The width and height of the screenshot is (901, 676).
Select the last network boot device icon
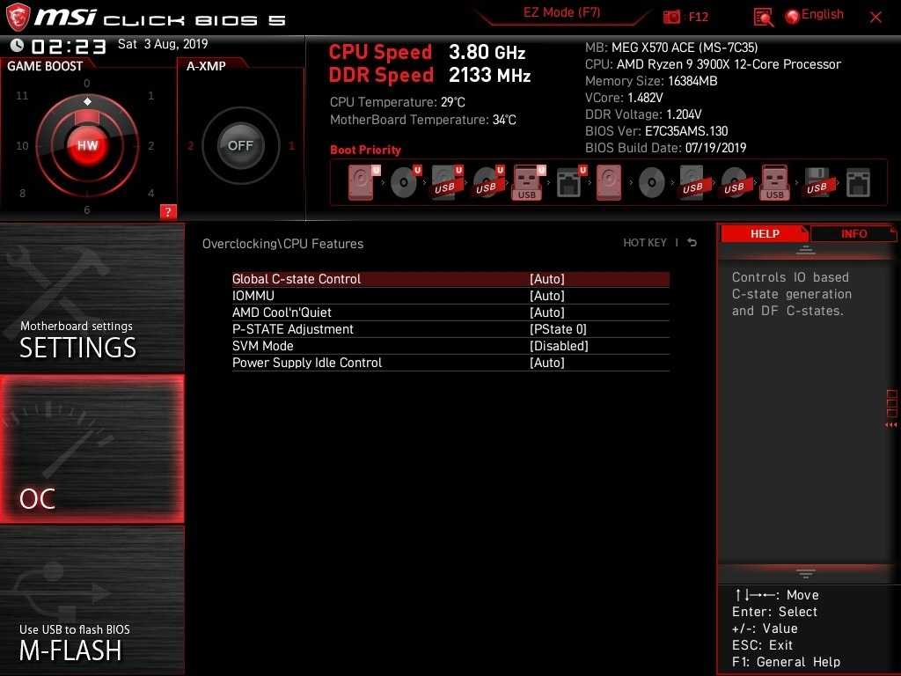pos(858,183)
